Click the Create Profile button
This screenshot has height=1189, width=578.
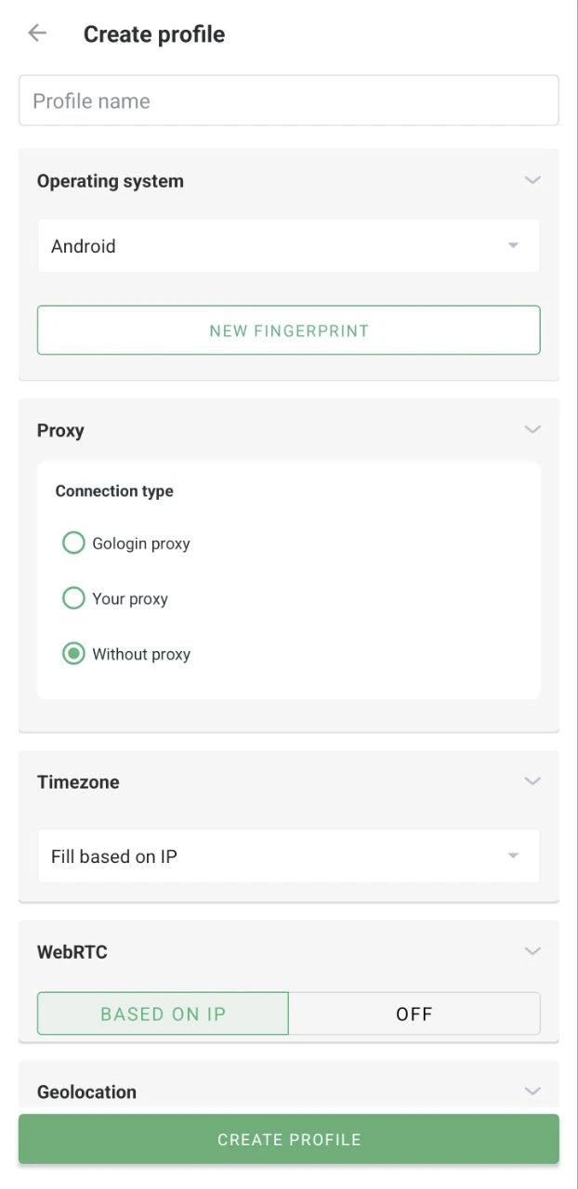[288, 1139]
